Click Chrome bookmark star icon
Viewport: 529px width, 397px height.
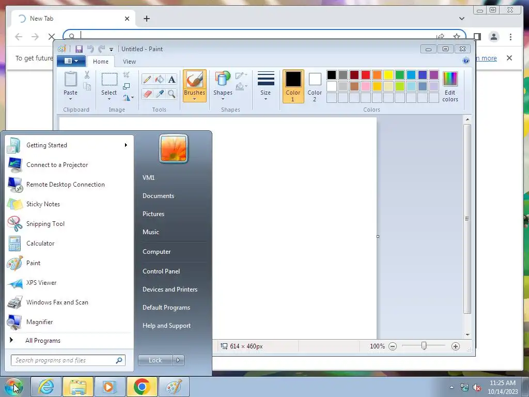pos(457,37)
